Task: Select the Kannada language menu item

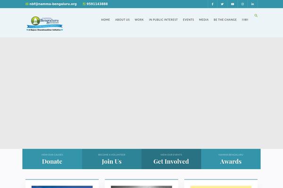Action: tap(245, 20)
